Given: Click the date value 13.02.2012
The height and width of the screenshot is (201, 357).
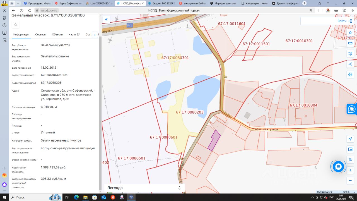Looking at the screenshot, I should (49, 68).
